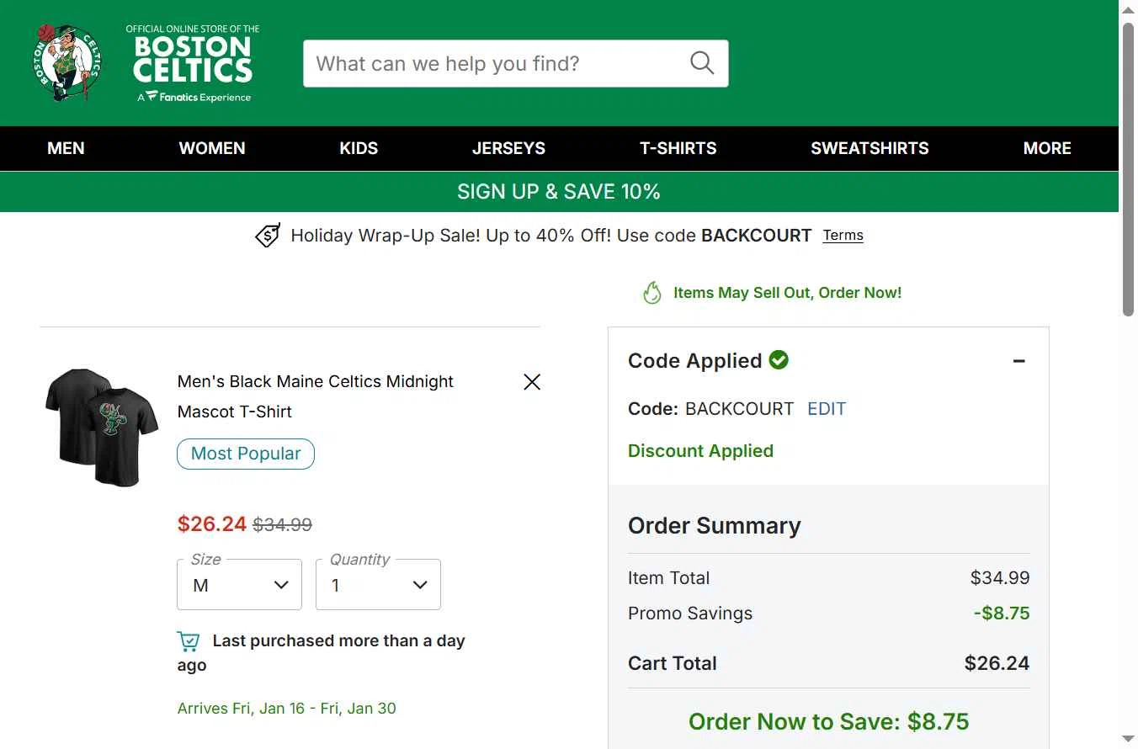
Task: Click the 'Last purchased more than a day ago' text
Action: coord(321,653)
